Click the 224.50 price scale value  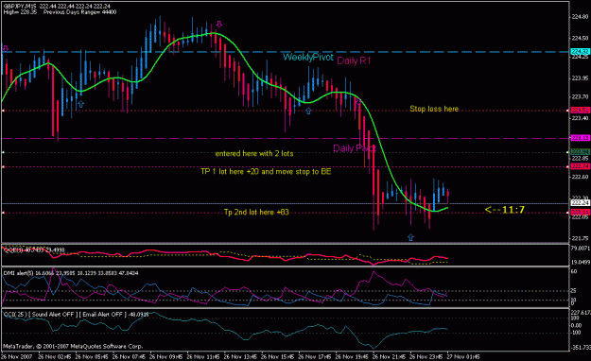tap(580, 38)
